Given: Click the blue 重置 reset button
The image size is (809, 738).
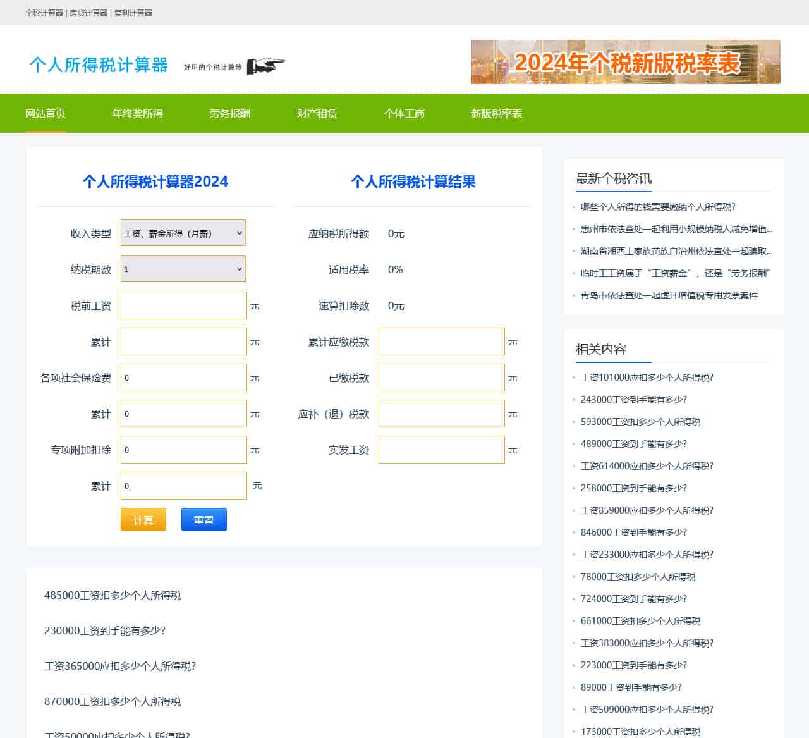Looking at the screenshot, I should tap(204, 519).
